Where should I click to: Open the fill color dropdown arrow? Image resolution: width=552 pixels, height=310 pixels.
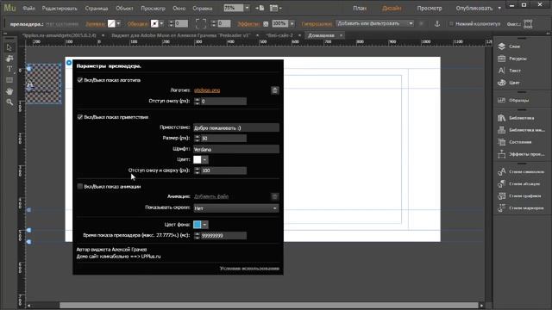(x=119, y=23)
